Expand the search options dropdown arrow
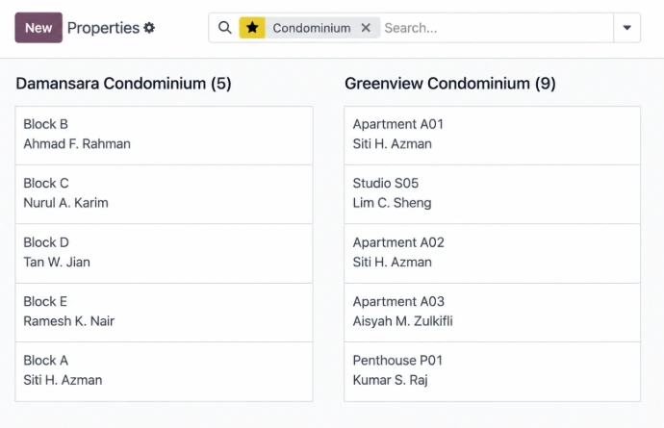Screen dimensions: 664x428 coord(627,28)
